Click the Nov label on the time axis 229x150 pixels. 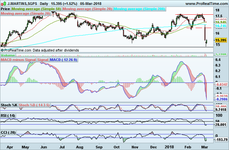(135, 147)
